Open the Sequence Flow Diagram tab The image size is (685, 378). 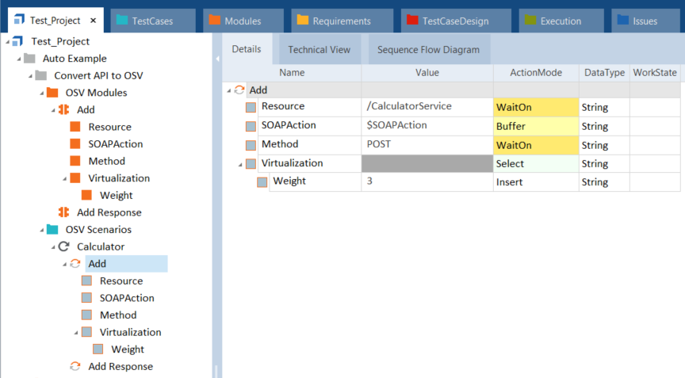[428, 50]
